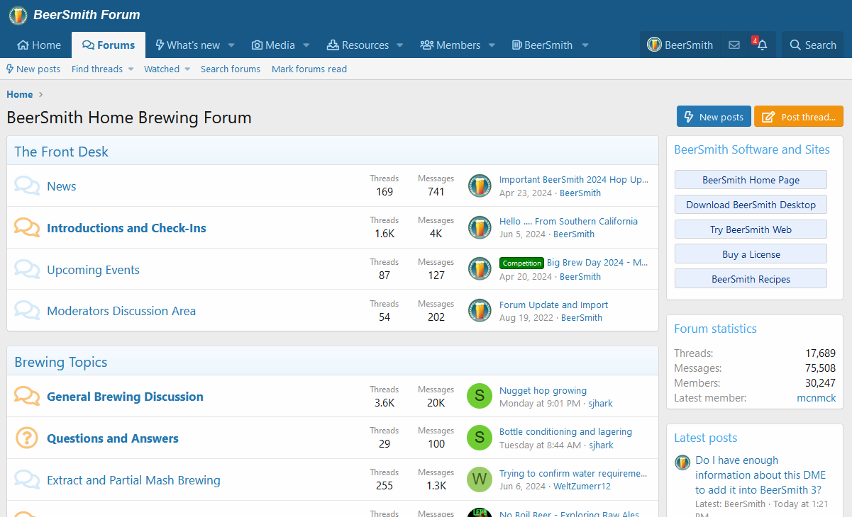Open BeerSmith Recipes button
Viewport: 852px width, 517px height.
pos(751,279)
